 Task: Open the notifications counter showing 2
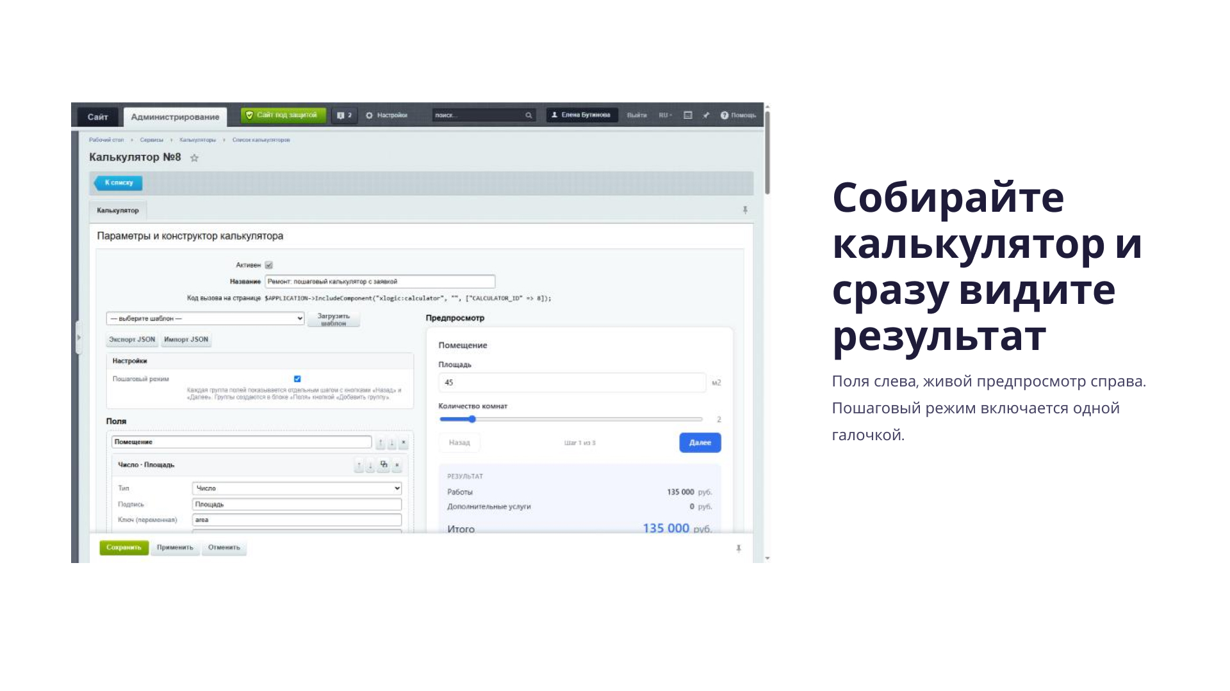[x=345, y=115]
